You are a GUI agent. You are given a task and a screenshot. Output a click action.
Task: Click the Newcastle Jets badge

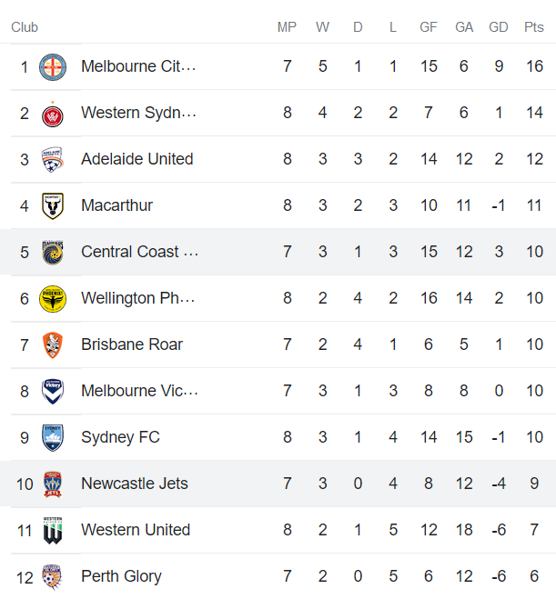53,484
